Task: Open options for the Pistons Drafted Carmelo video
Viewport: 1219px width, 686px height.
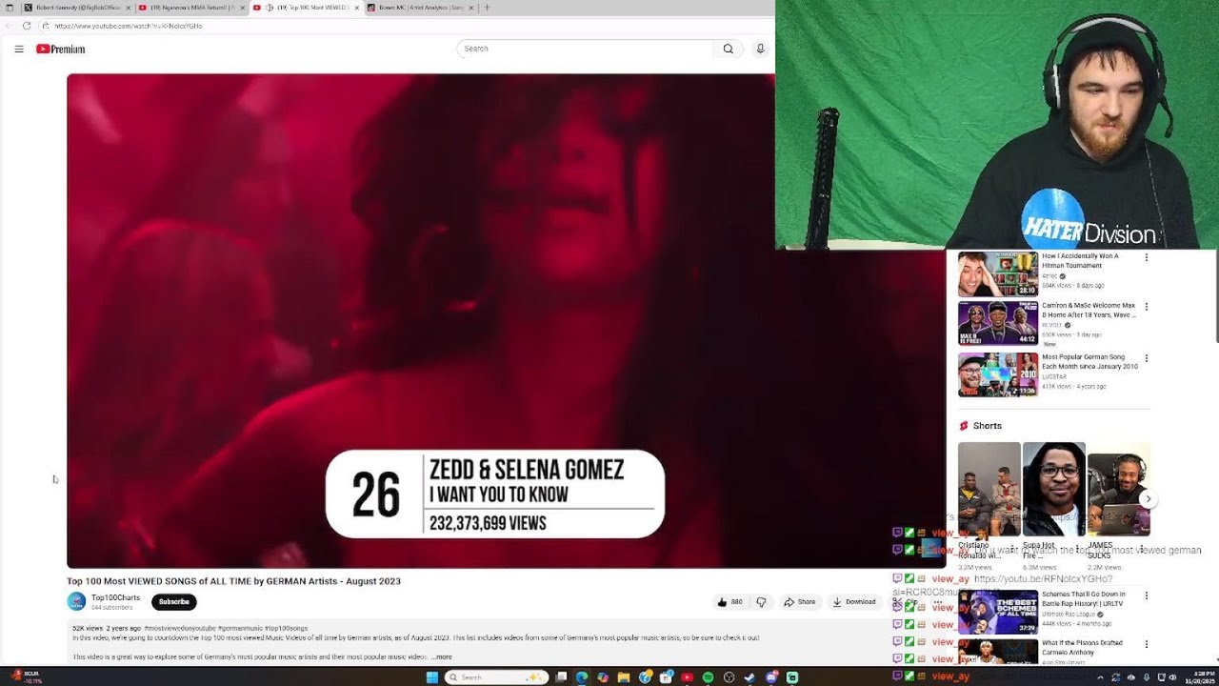Action: (x=1146, y=644)
